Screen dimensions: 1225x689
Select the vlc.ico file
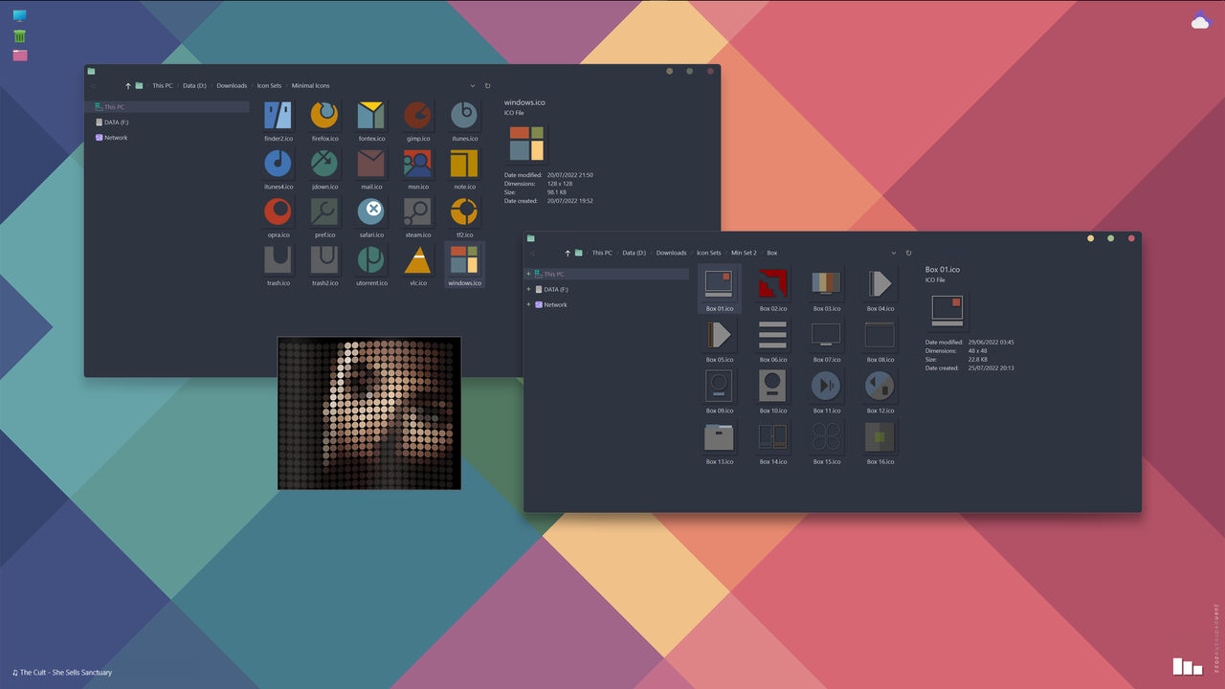pos(417,265)
